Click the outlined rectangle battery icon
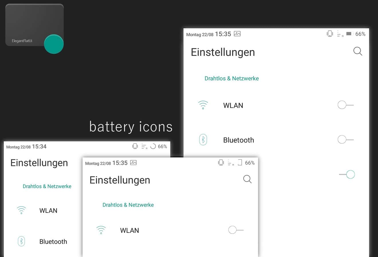 coord(240,162)
